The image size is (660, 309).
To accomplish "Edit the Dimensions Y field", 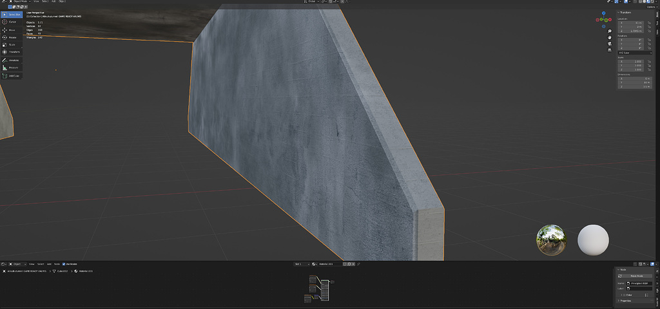I will 635,82.
